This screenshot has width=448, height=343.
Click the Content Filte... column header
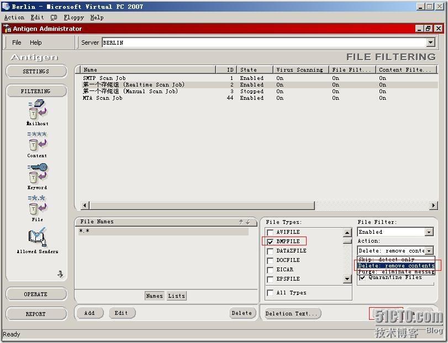pos(406,70)
